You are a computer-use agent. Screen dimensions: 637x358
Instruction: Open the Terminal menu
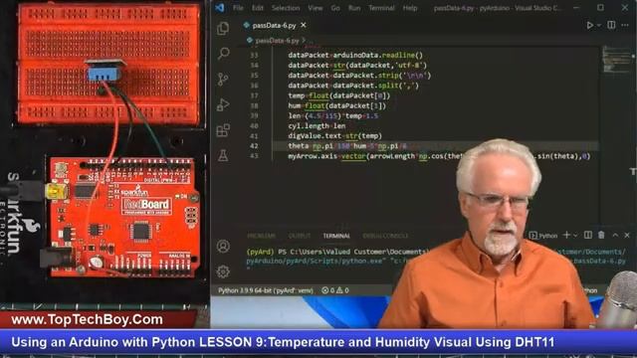coord(381,8)
